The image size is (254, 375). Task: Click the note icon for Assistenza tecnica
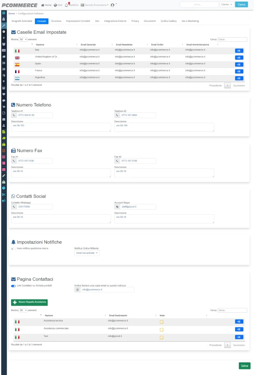pyautogui.click(x=162, y=322)
